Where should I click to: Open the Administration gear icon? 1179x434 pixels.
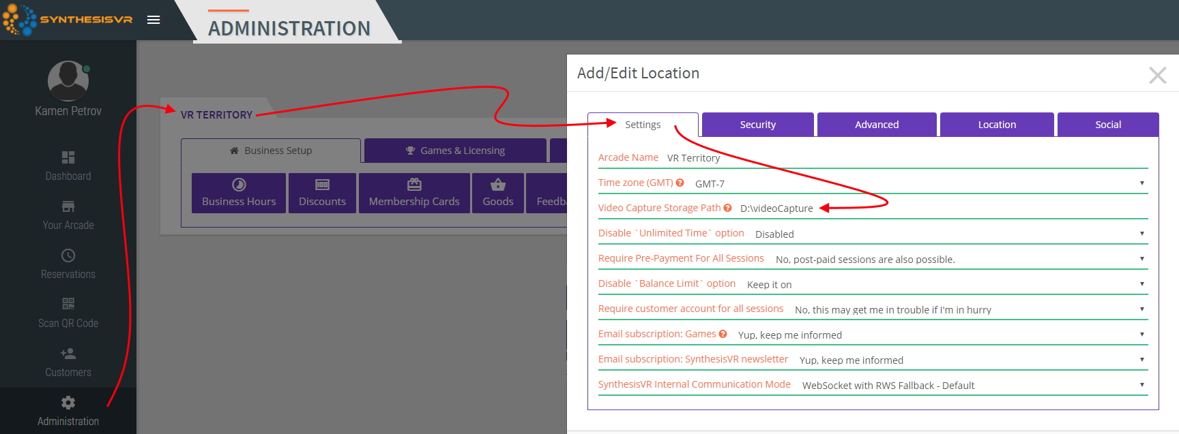(x=68, y=403)
